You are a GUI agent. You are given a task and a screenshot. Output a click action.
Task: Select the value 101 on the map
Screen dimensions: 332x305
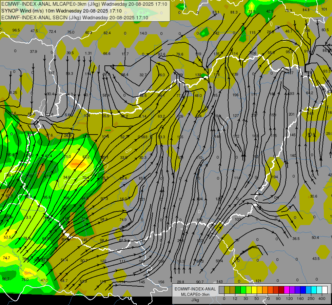tap(324, 9)
